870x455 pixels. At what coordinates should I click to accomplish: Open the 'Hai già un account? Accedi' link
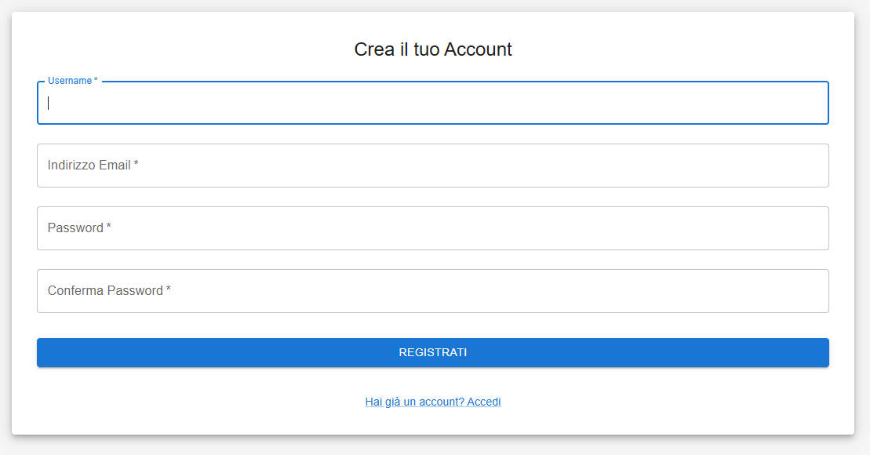tap(433, 402)
